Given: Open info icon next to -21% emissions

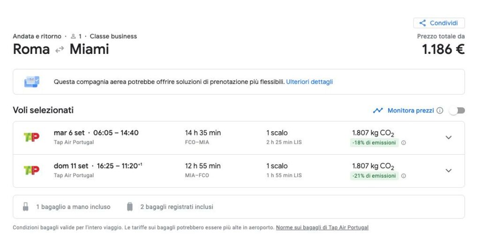Looking at the screenshot, I should (x=404, y=176).
